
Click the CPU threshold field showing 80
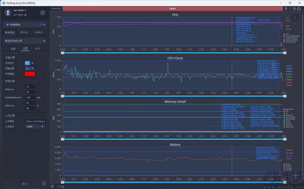point(30,109)
